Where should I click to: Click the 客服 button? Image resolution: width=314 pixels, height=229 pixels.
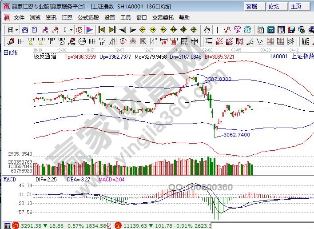point(252,6)
